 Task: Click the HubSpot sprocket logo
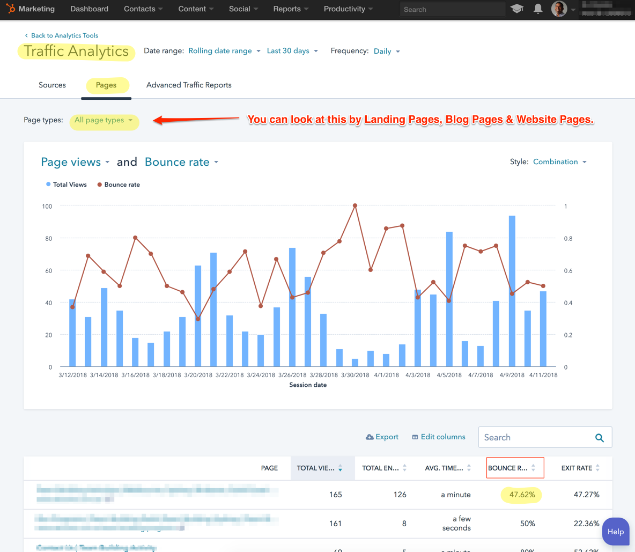(x=10, y=9)
